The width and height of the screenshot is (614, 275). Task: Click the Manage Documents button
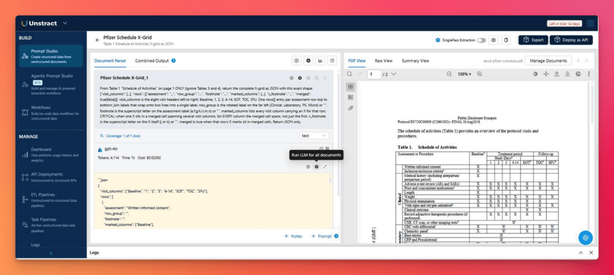pos(548,61)
